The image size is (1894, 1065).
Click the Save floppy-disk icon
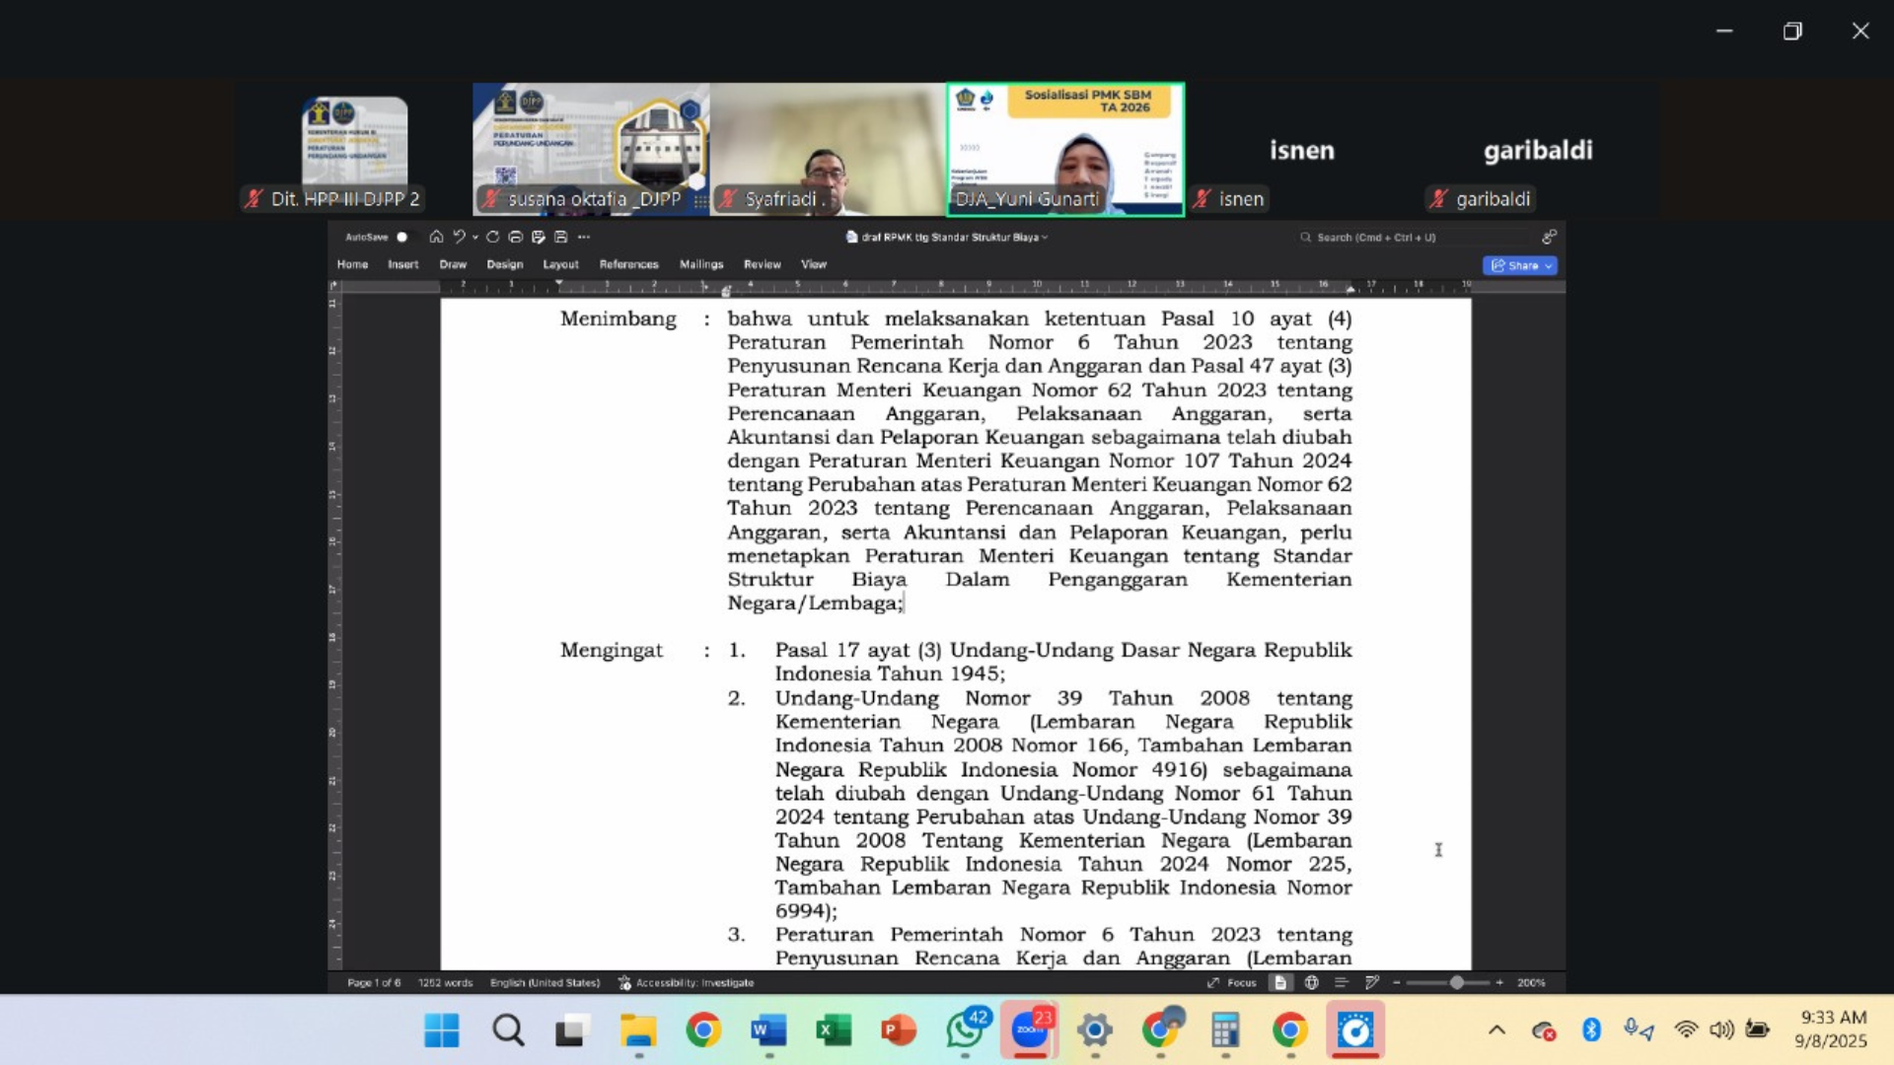coord(560,237)
